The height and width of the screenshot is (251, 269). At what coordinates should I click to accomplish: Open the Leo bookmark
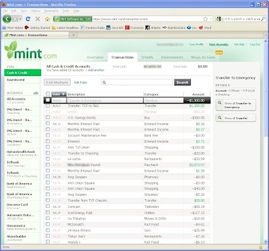tap(192, 28)
